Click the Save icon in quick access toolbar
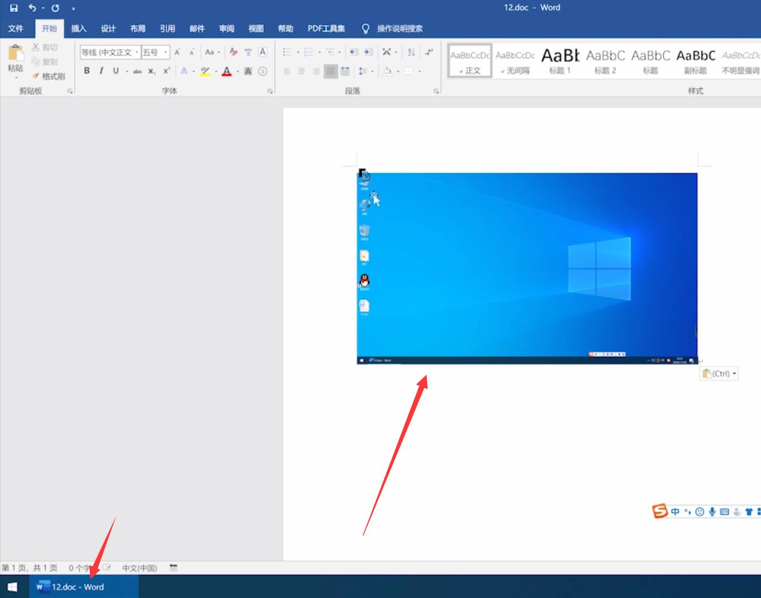Image resolution: width=761 pixels, height=598 pixels. tap(14, 8)
